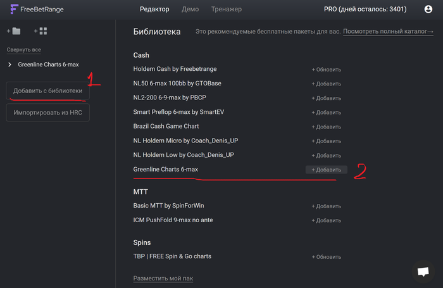Screen dimensions: 443x288
Task: Open the Демо tab
Action: coord(190,9)
